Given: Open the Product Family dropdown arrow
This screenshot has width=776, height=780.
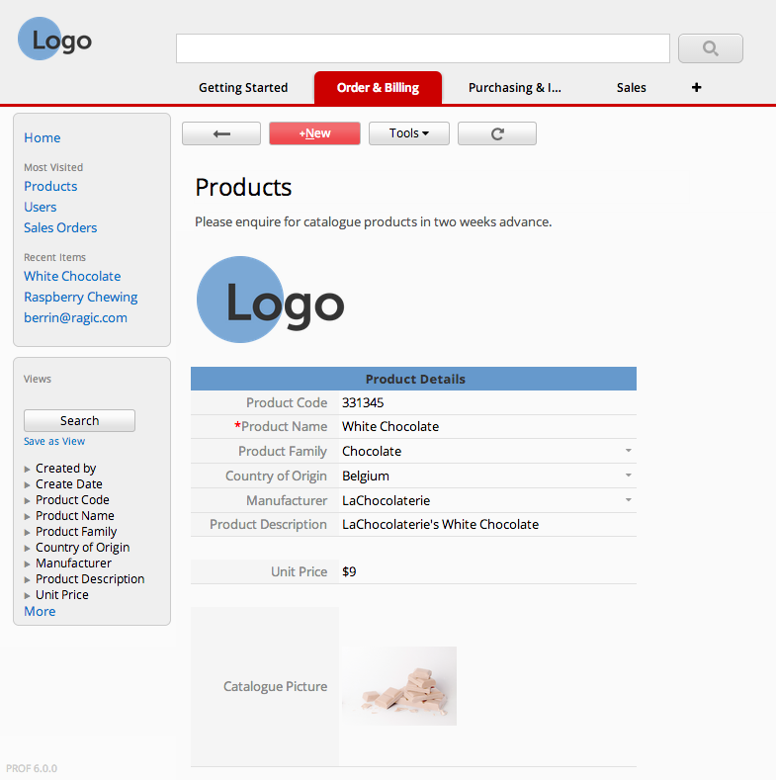Looking at the screenshot, I should point(629,451).
